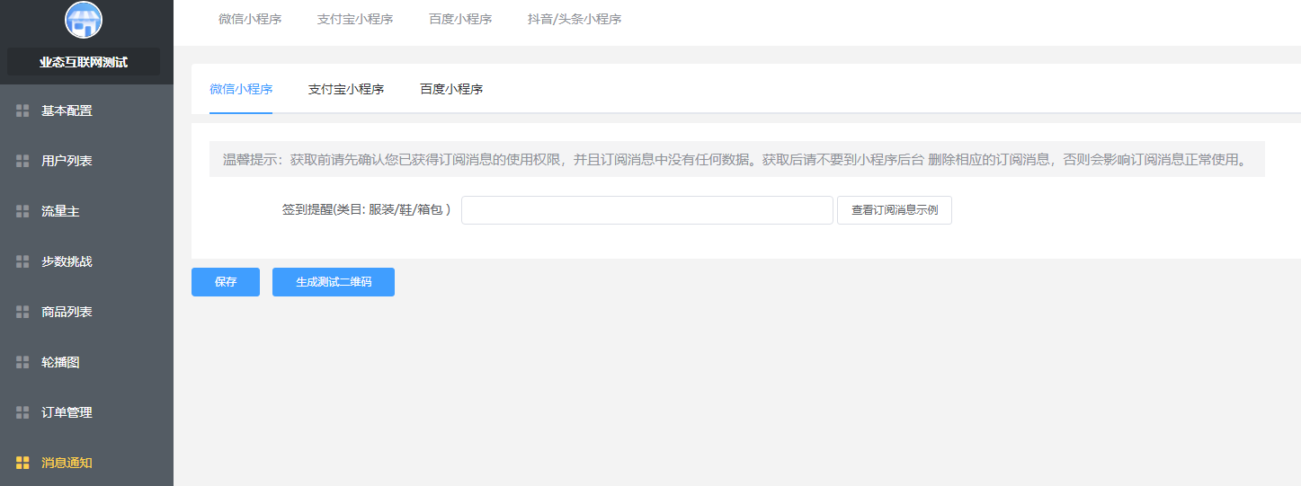Click grid icon beside 轮播图
1301x486 pixels.
(x=23, y=363)
